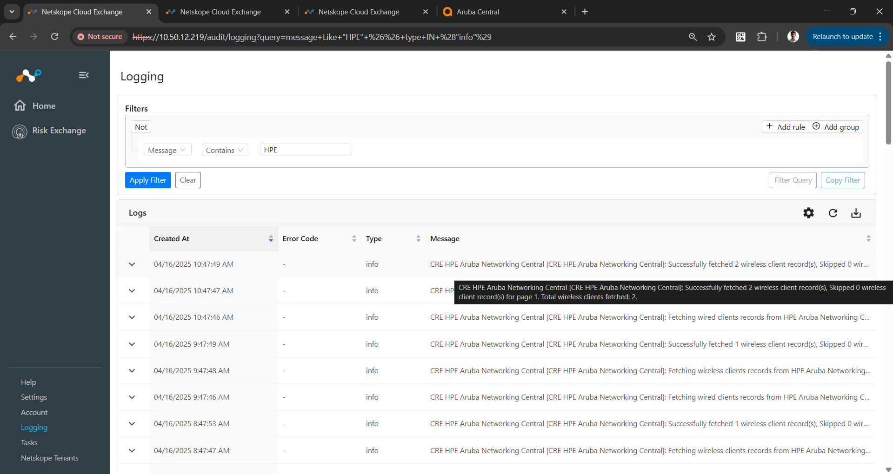Toggle the Not filter condition

141,127
